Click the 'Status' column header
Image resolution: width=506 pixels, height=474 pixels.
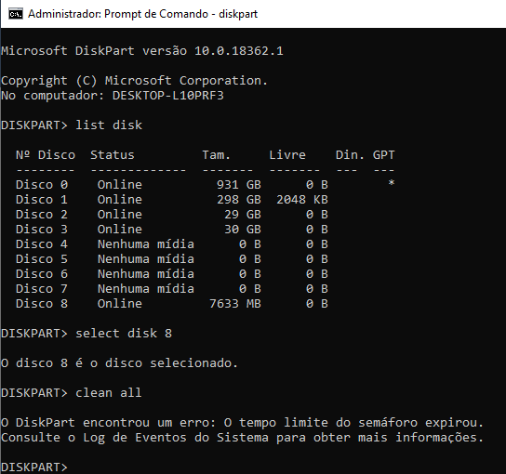113,155
